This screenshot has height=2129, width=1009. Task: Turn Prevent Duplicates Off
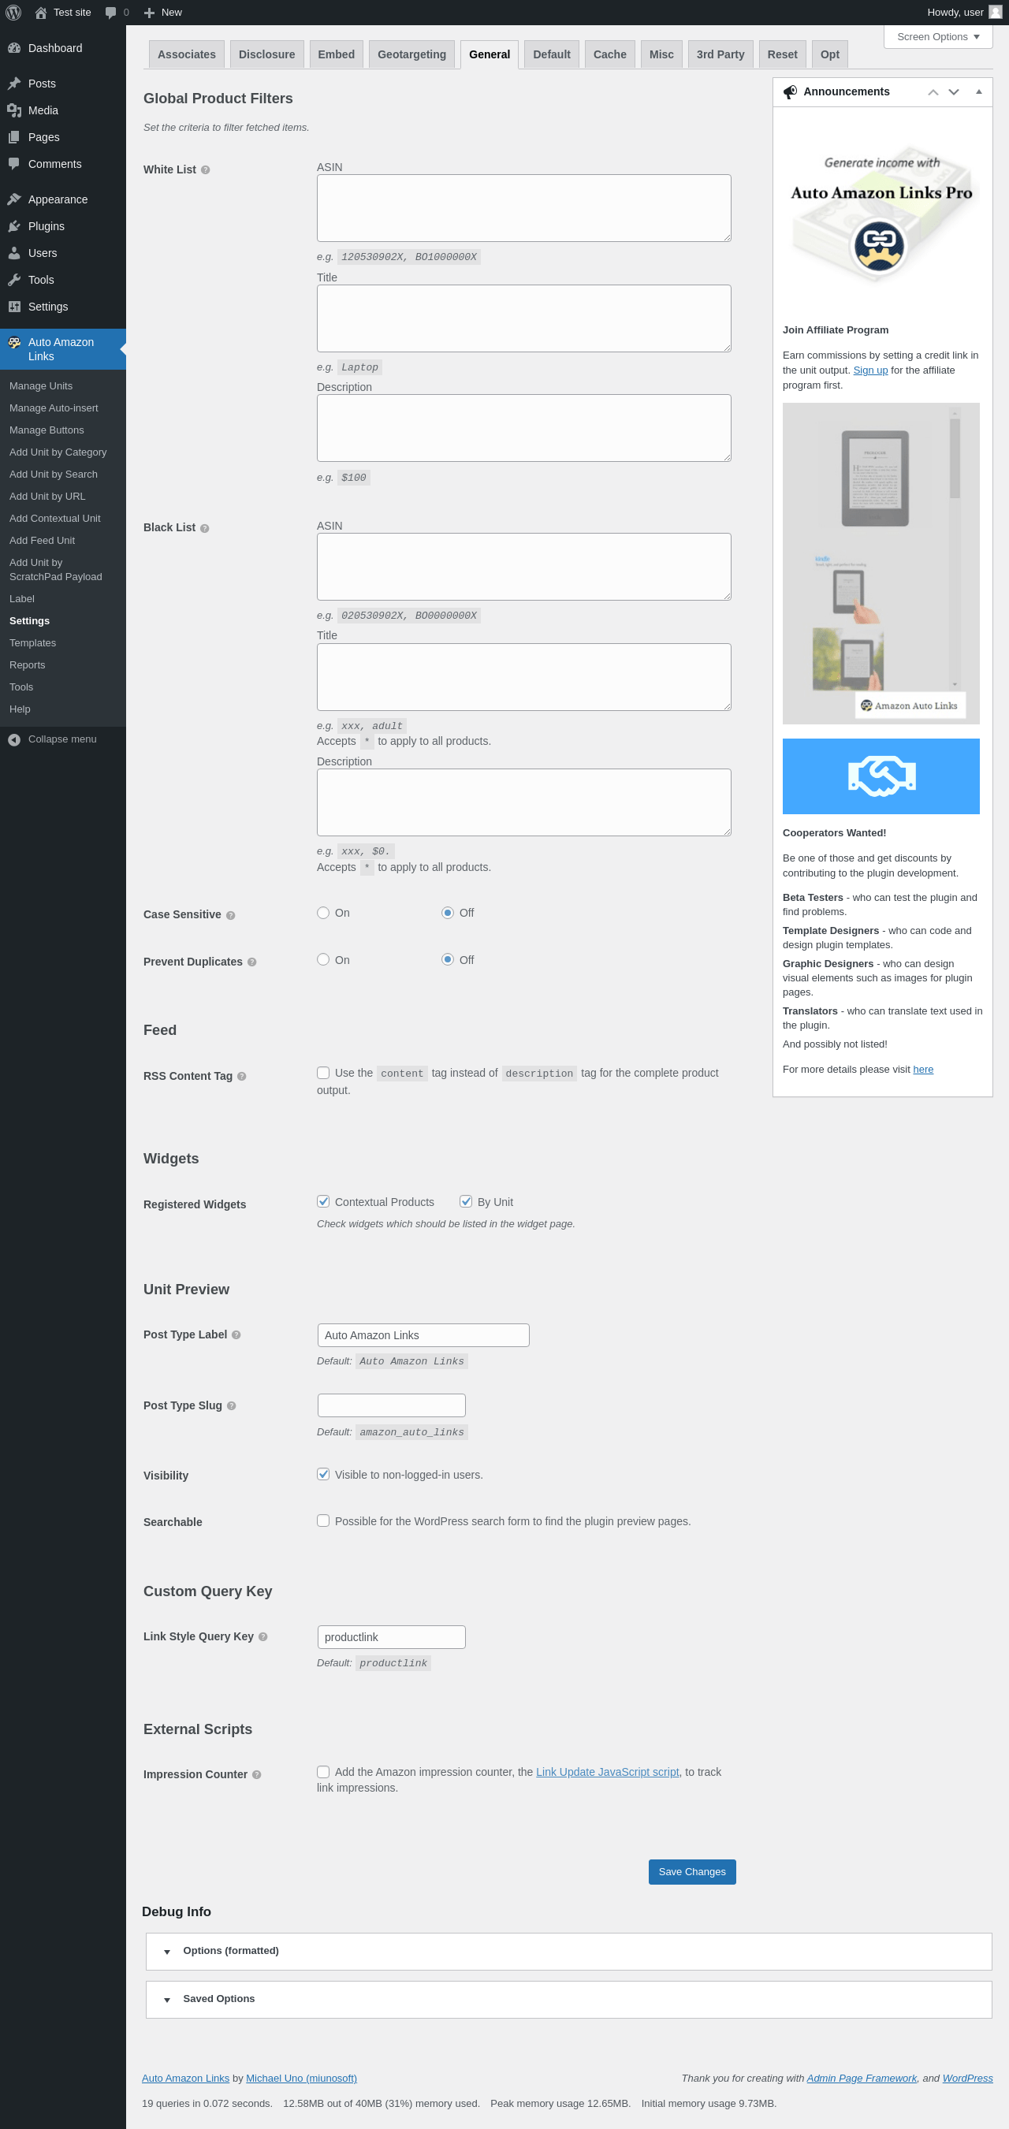pos(448,960)
